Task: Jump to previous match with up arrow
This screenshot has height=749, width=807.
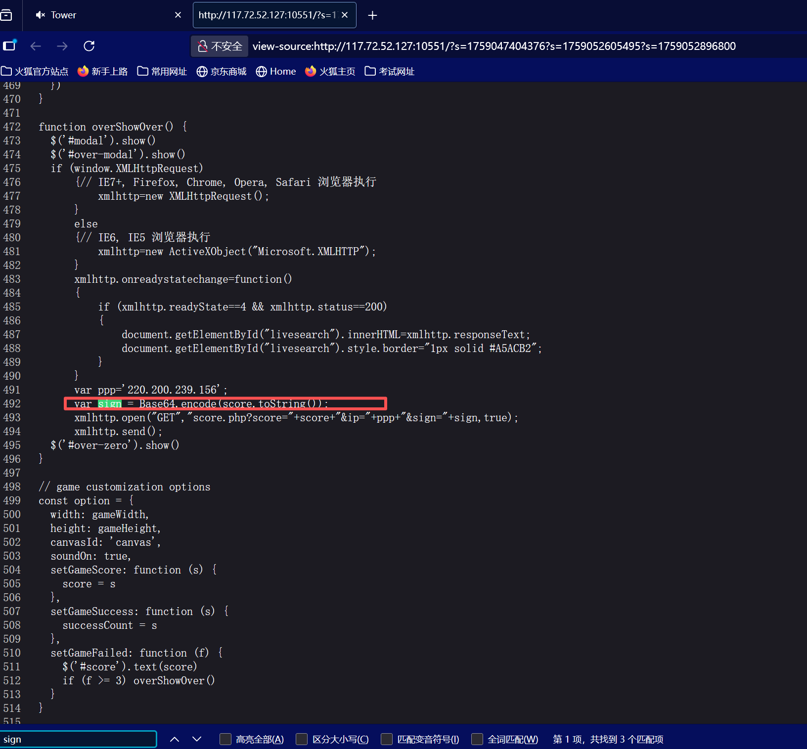Action: tap(175, 739)
